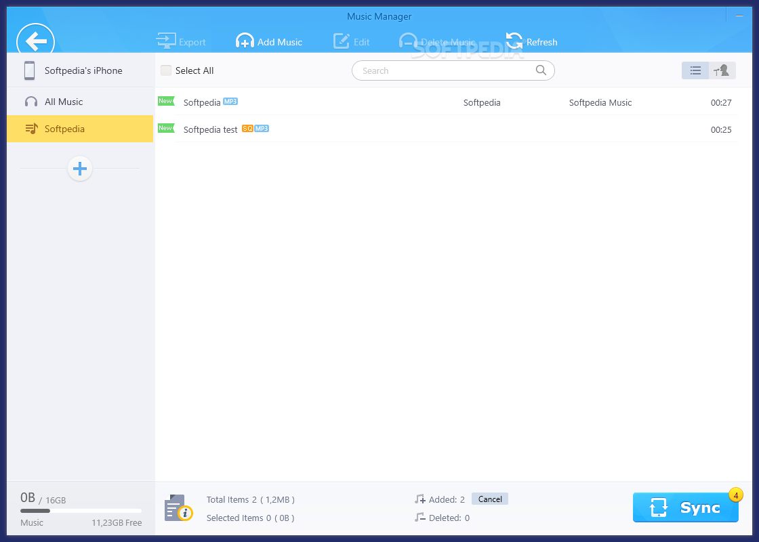Click the magnifier search icon
Image resolution: width=759 pixels, height=542 pixels.
pyautogui.click(x=541, y=70)
